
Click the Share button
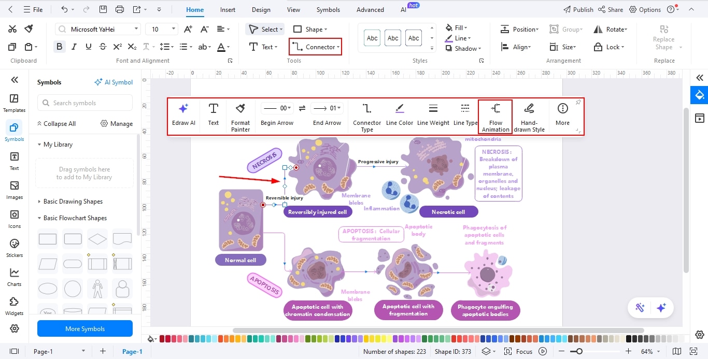point(611,9)
